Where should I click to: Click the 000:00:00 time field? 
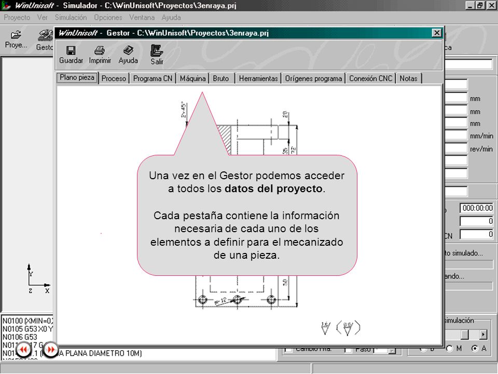tap(477, 208)
